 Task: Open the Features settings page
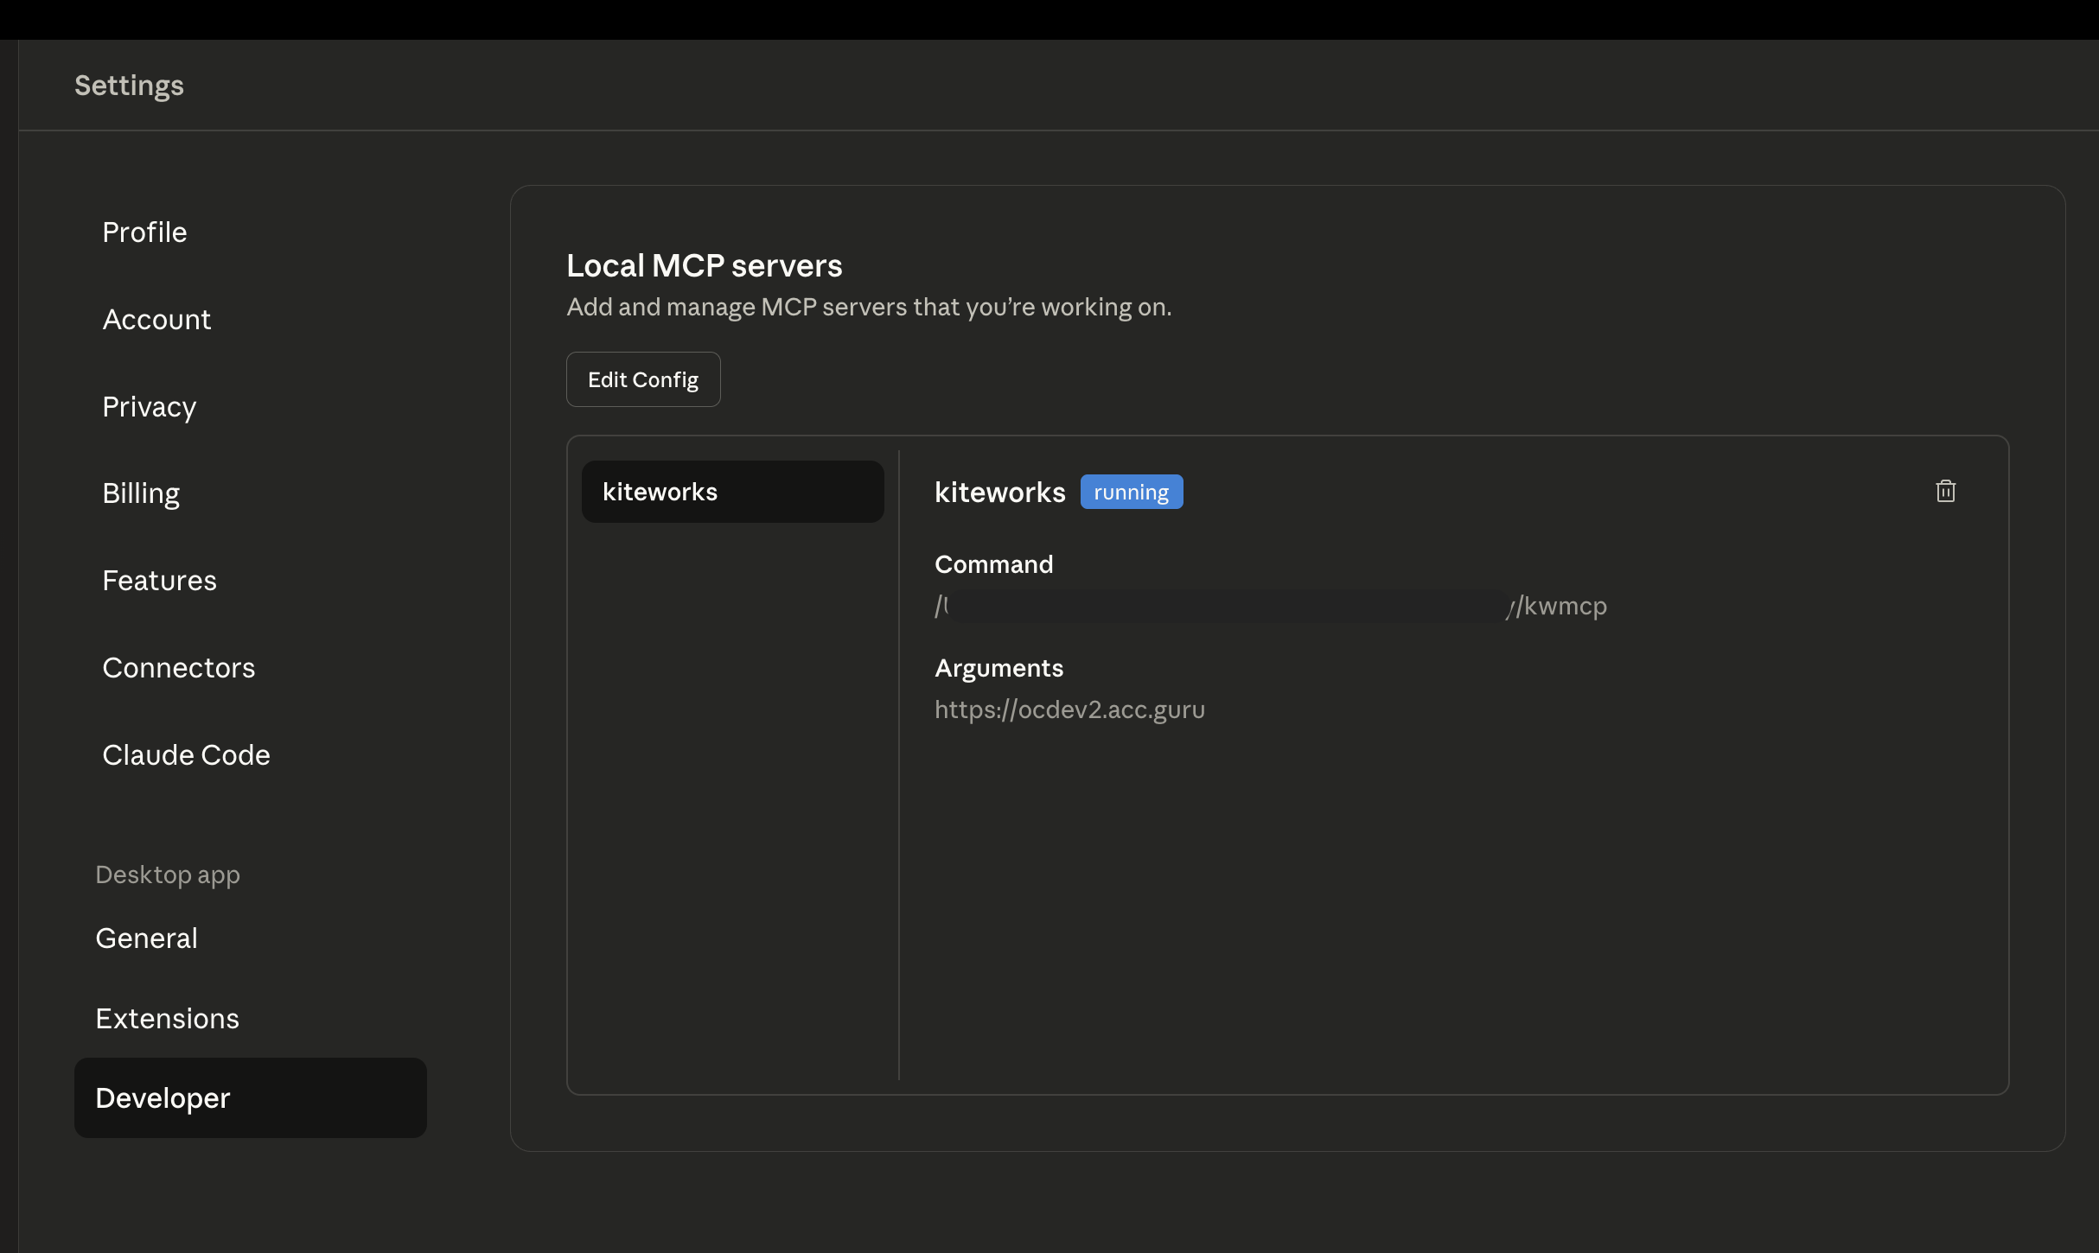pyautogui.click(x=159, y=581)
